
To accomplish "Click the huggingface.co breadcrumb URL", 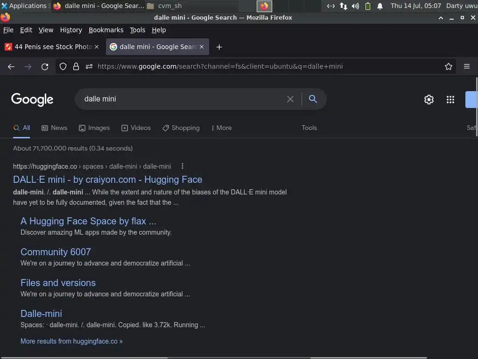I will point(92,166).
